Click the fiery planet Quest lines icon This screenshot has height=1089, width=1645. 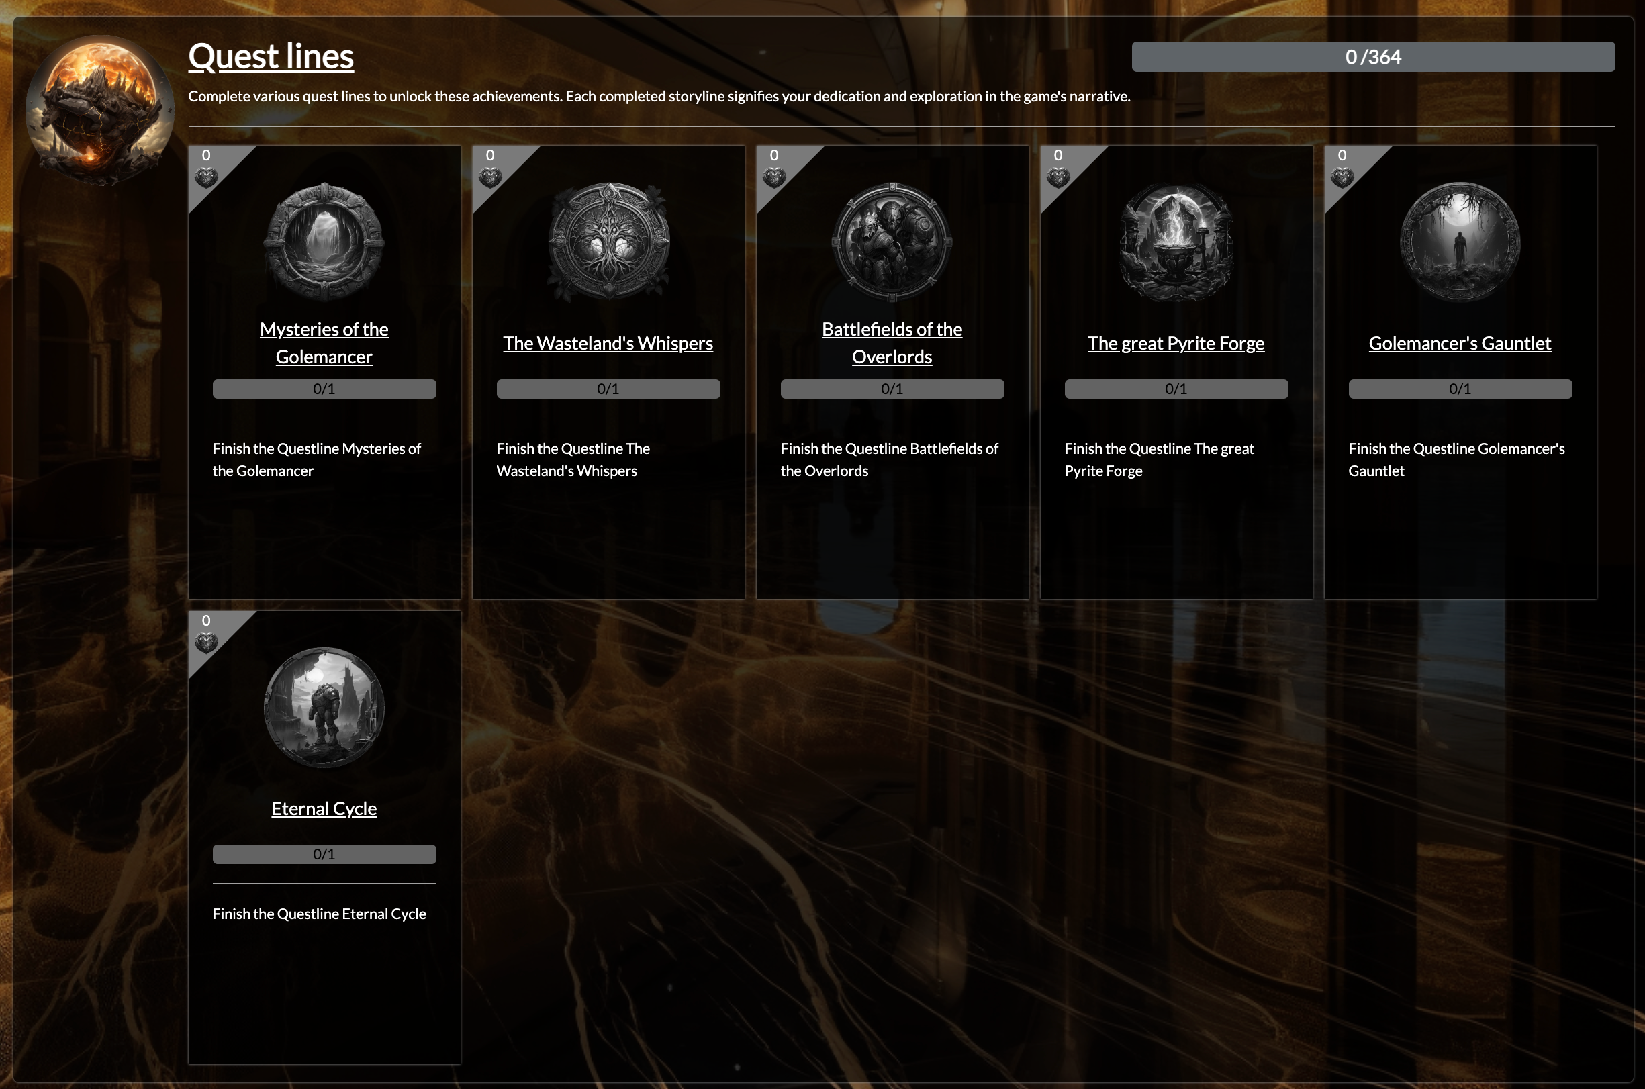pos(101,109)
